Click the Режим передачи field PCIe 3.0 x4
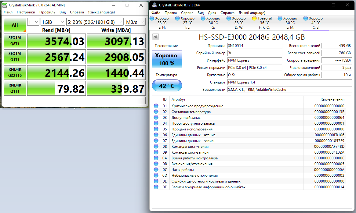This screenshot has height=213, width=356. [255, 68]
